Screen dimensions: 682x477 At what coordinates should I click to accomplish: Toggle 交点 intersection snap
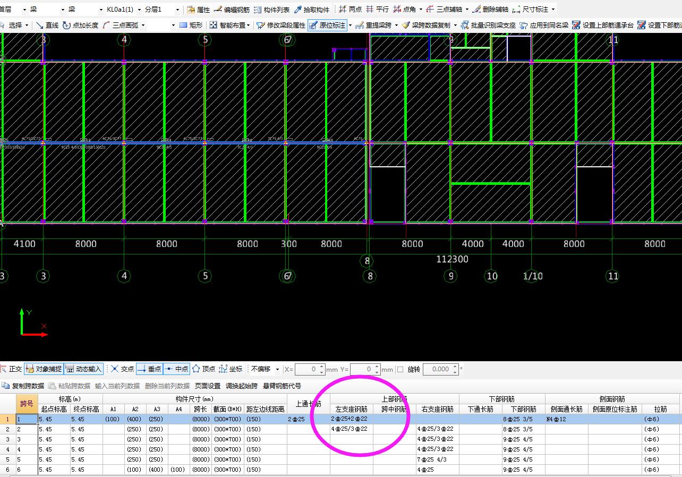click(122, 369)
